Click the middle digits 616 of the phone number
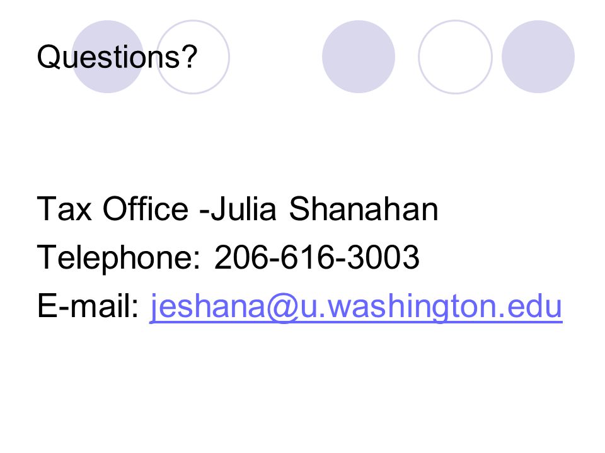Screen dimensions: 605x453 (308, 257)
